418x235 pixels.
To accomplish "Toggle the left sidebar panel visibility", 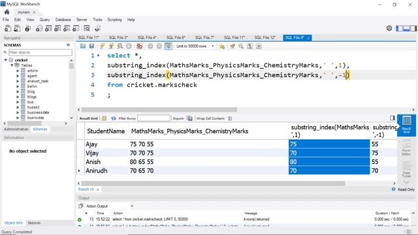I will (x=400, y=28).
